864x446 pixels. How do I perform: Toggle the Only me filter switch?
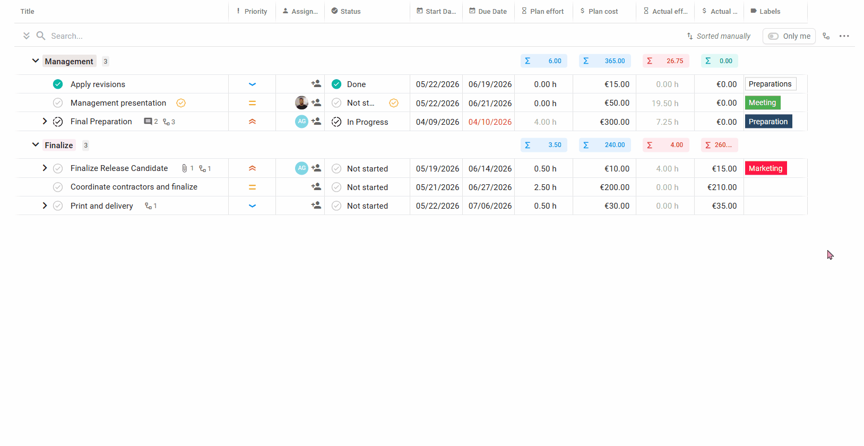[x=773, y=36]
